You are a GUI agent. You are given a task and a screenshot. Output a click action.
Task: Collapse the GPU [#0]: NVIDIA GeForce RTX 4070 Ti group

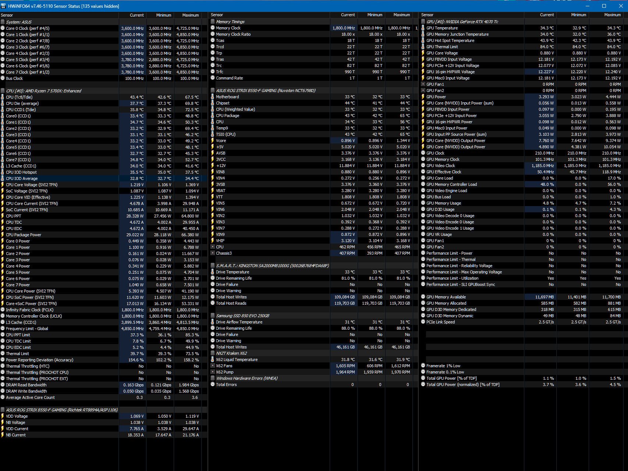tap(423, 22)
